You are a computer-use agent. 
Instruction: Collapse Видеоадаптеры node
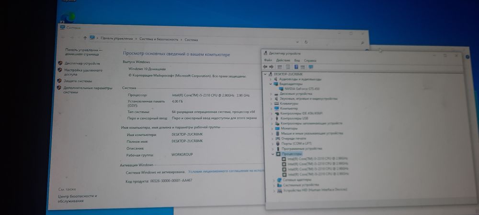(x=271, y=84)
